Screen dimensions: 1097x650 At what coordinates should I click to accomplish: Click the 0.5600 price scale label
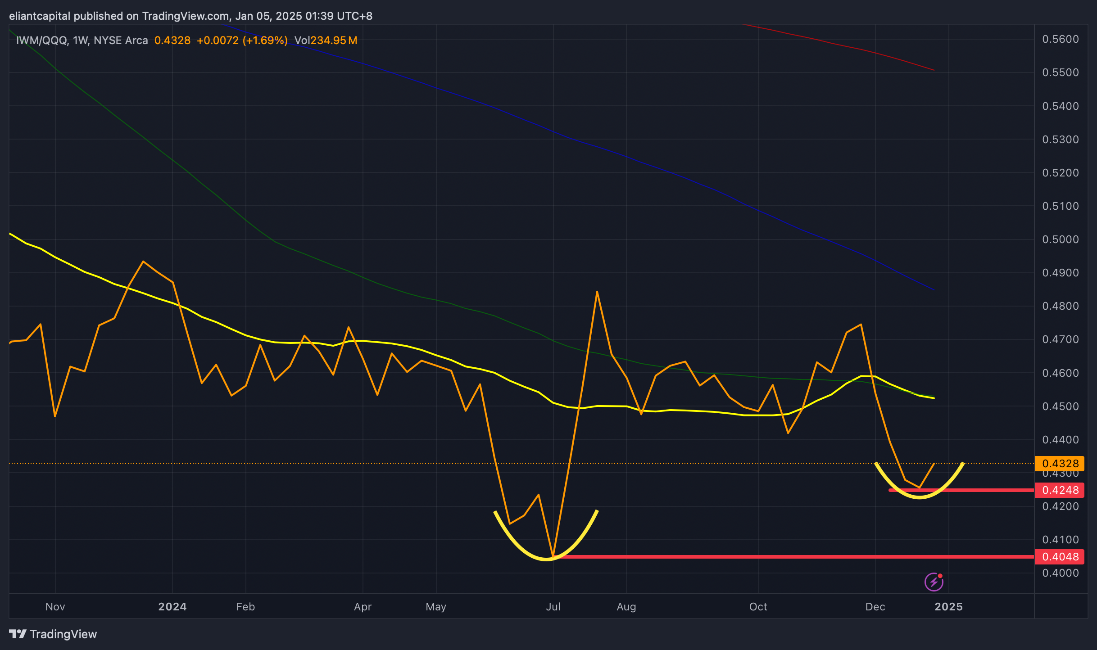1060,39
